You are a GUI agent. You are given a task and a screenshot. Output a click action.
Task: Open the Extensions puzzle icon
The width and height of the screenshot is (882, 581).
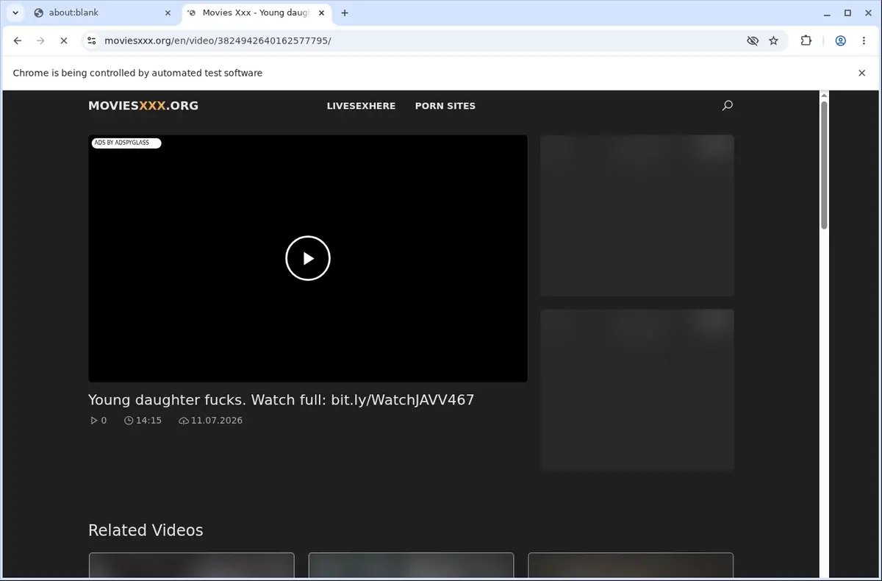pos(806,40)
